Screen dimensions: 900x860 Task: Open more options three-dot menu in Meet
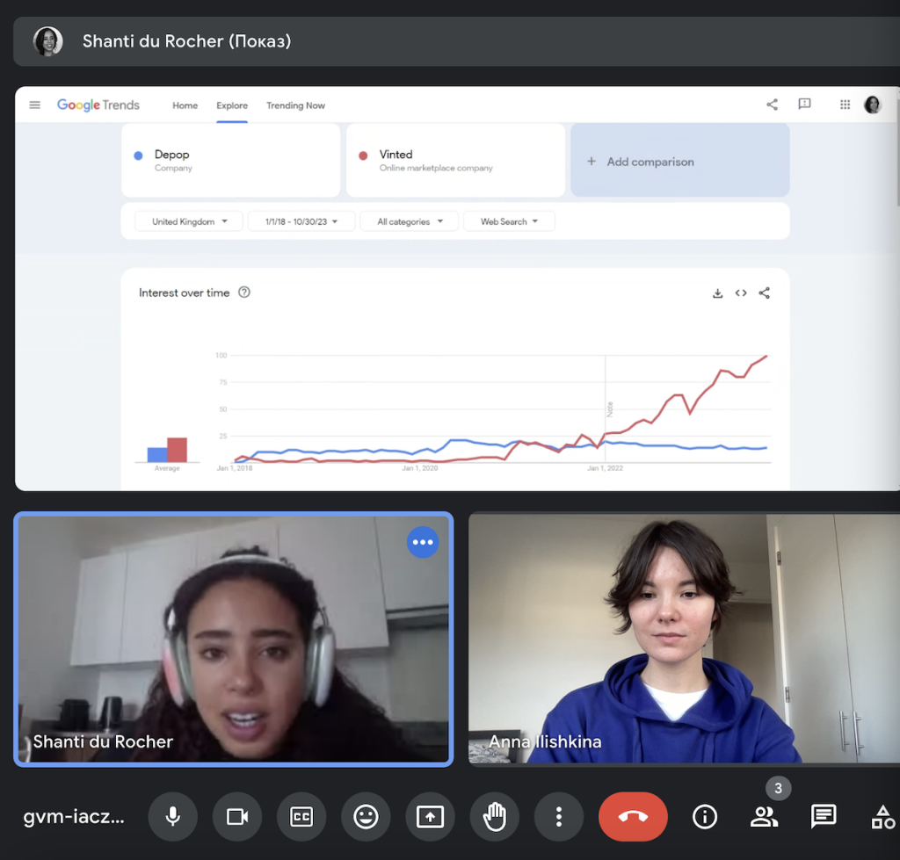[x=558, y=816]
